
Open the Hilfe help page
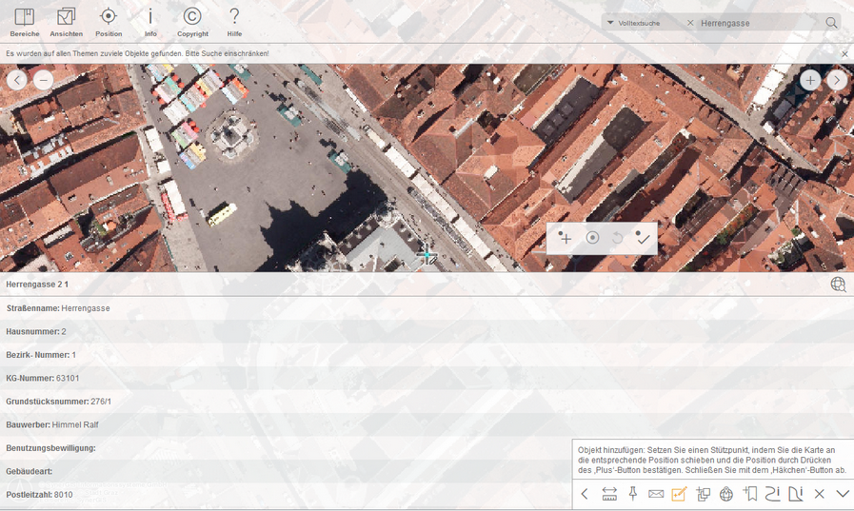234,21
